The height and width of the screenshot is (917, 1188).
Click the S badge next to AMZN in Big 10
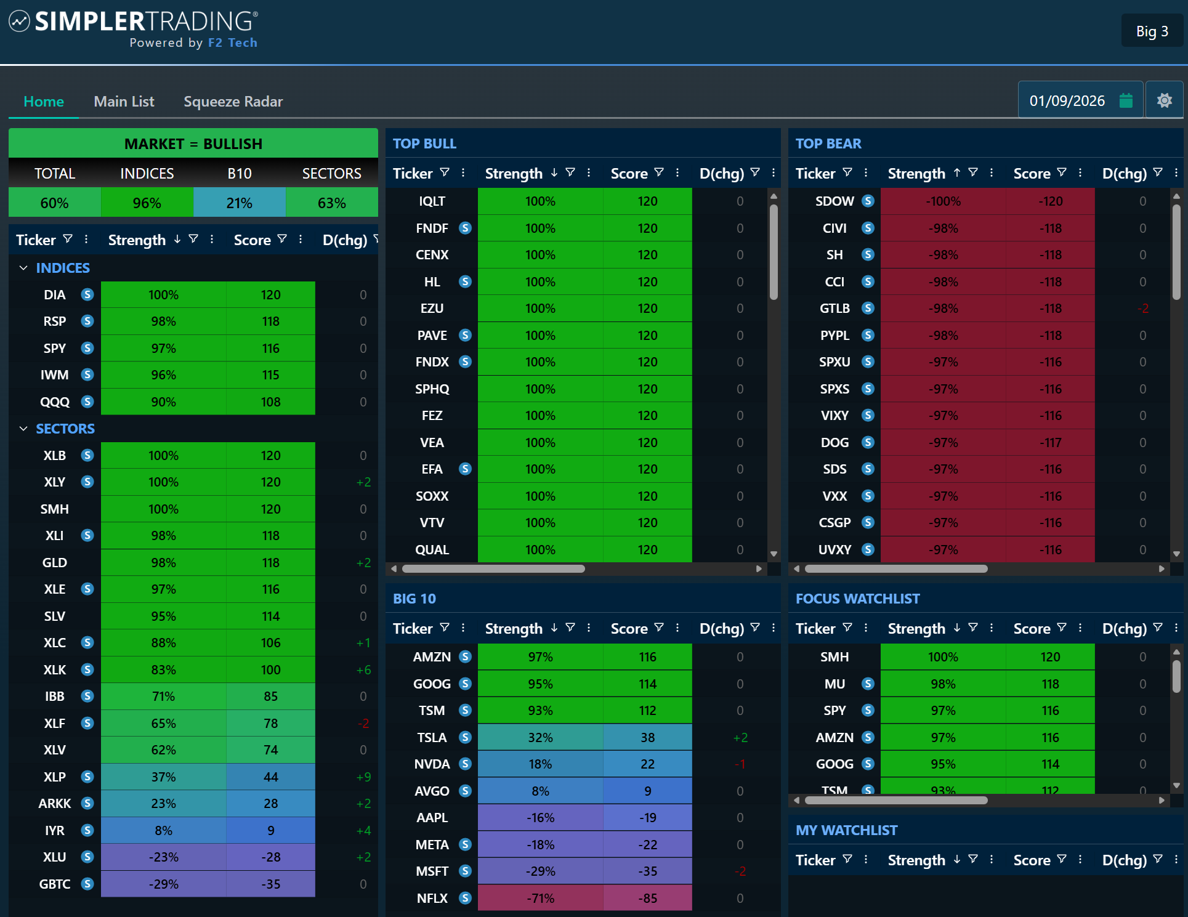tap(465, 656)
